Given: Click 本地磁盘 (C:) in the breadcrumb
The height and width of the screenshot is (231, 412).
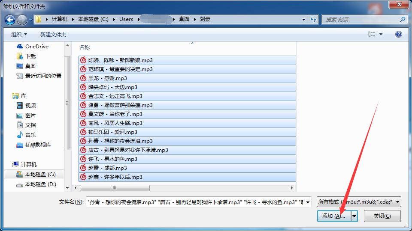Looking at the screenshot, I should 93,19.
